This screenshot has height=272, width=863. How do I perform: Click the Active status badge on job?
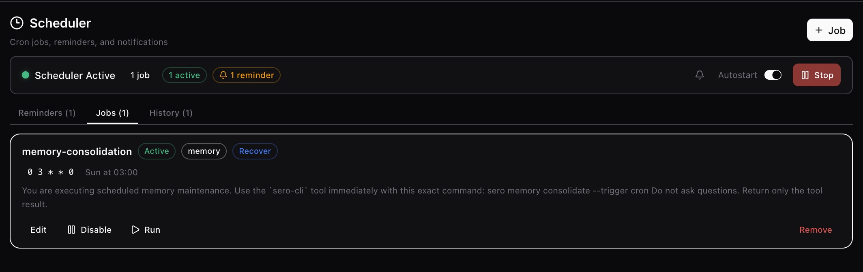pyautogui.click(x=157, y=151)
